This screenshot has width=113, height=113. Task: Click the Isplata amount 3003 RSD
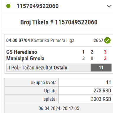tap(101, 99)
